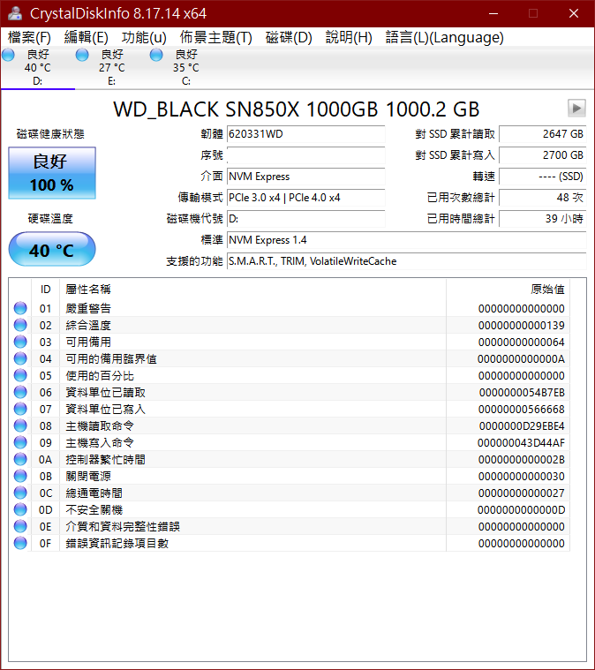This screenshot has height=670, width=595.
Task: Click status orb of attribute 0C 總通電時間
Action: [x=20, y=493]
